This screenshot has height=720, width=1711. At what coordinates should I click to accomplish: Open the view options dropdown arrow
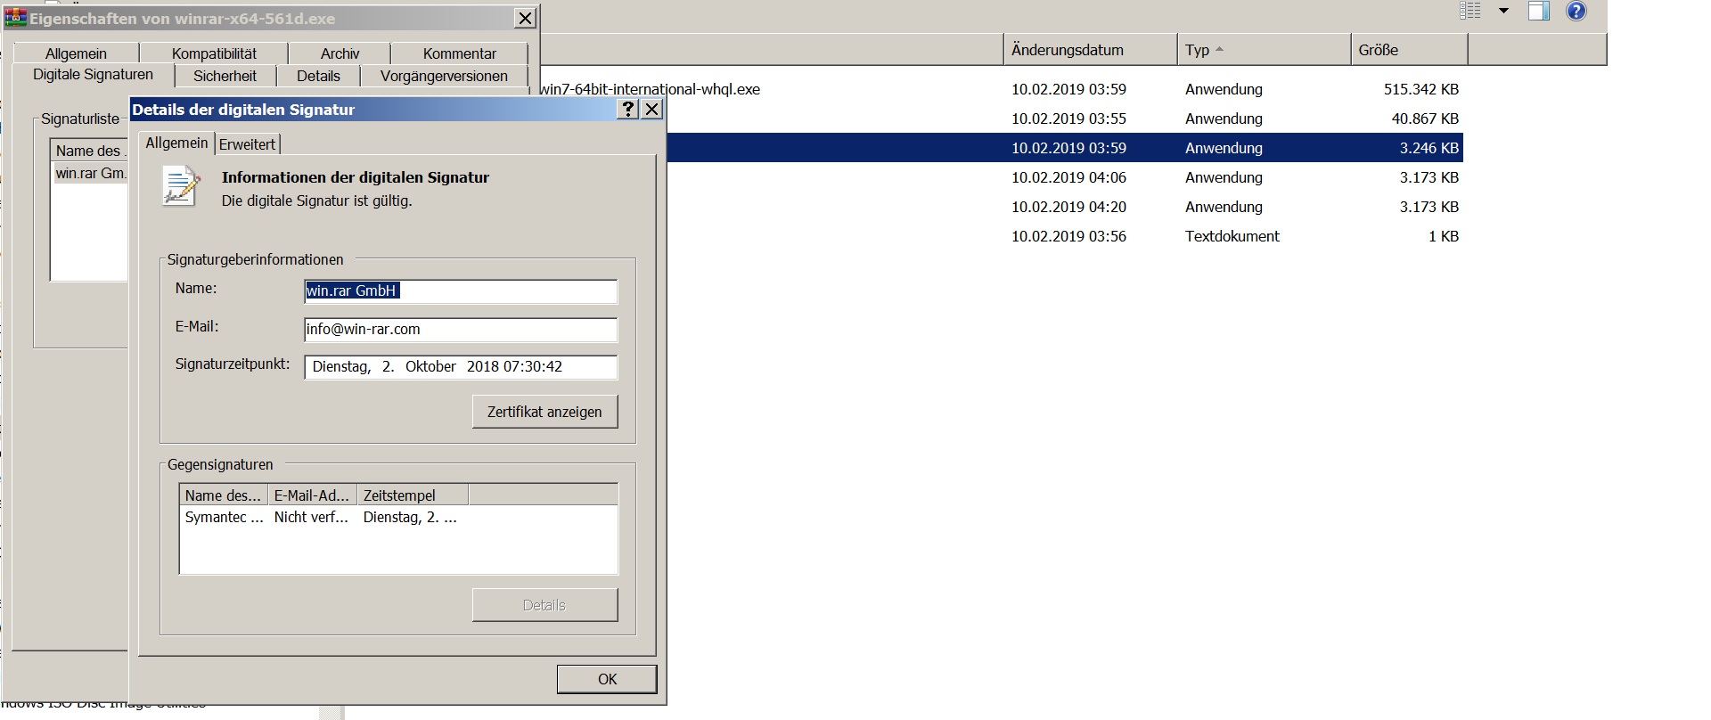pos(1503,12)
